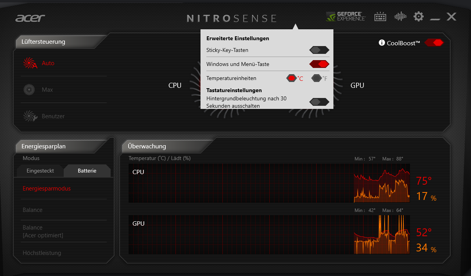
Task: Click the Acer logo
Action: pos(30,18)
